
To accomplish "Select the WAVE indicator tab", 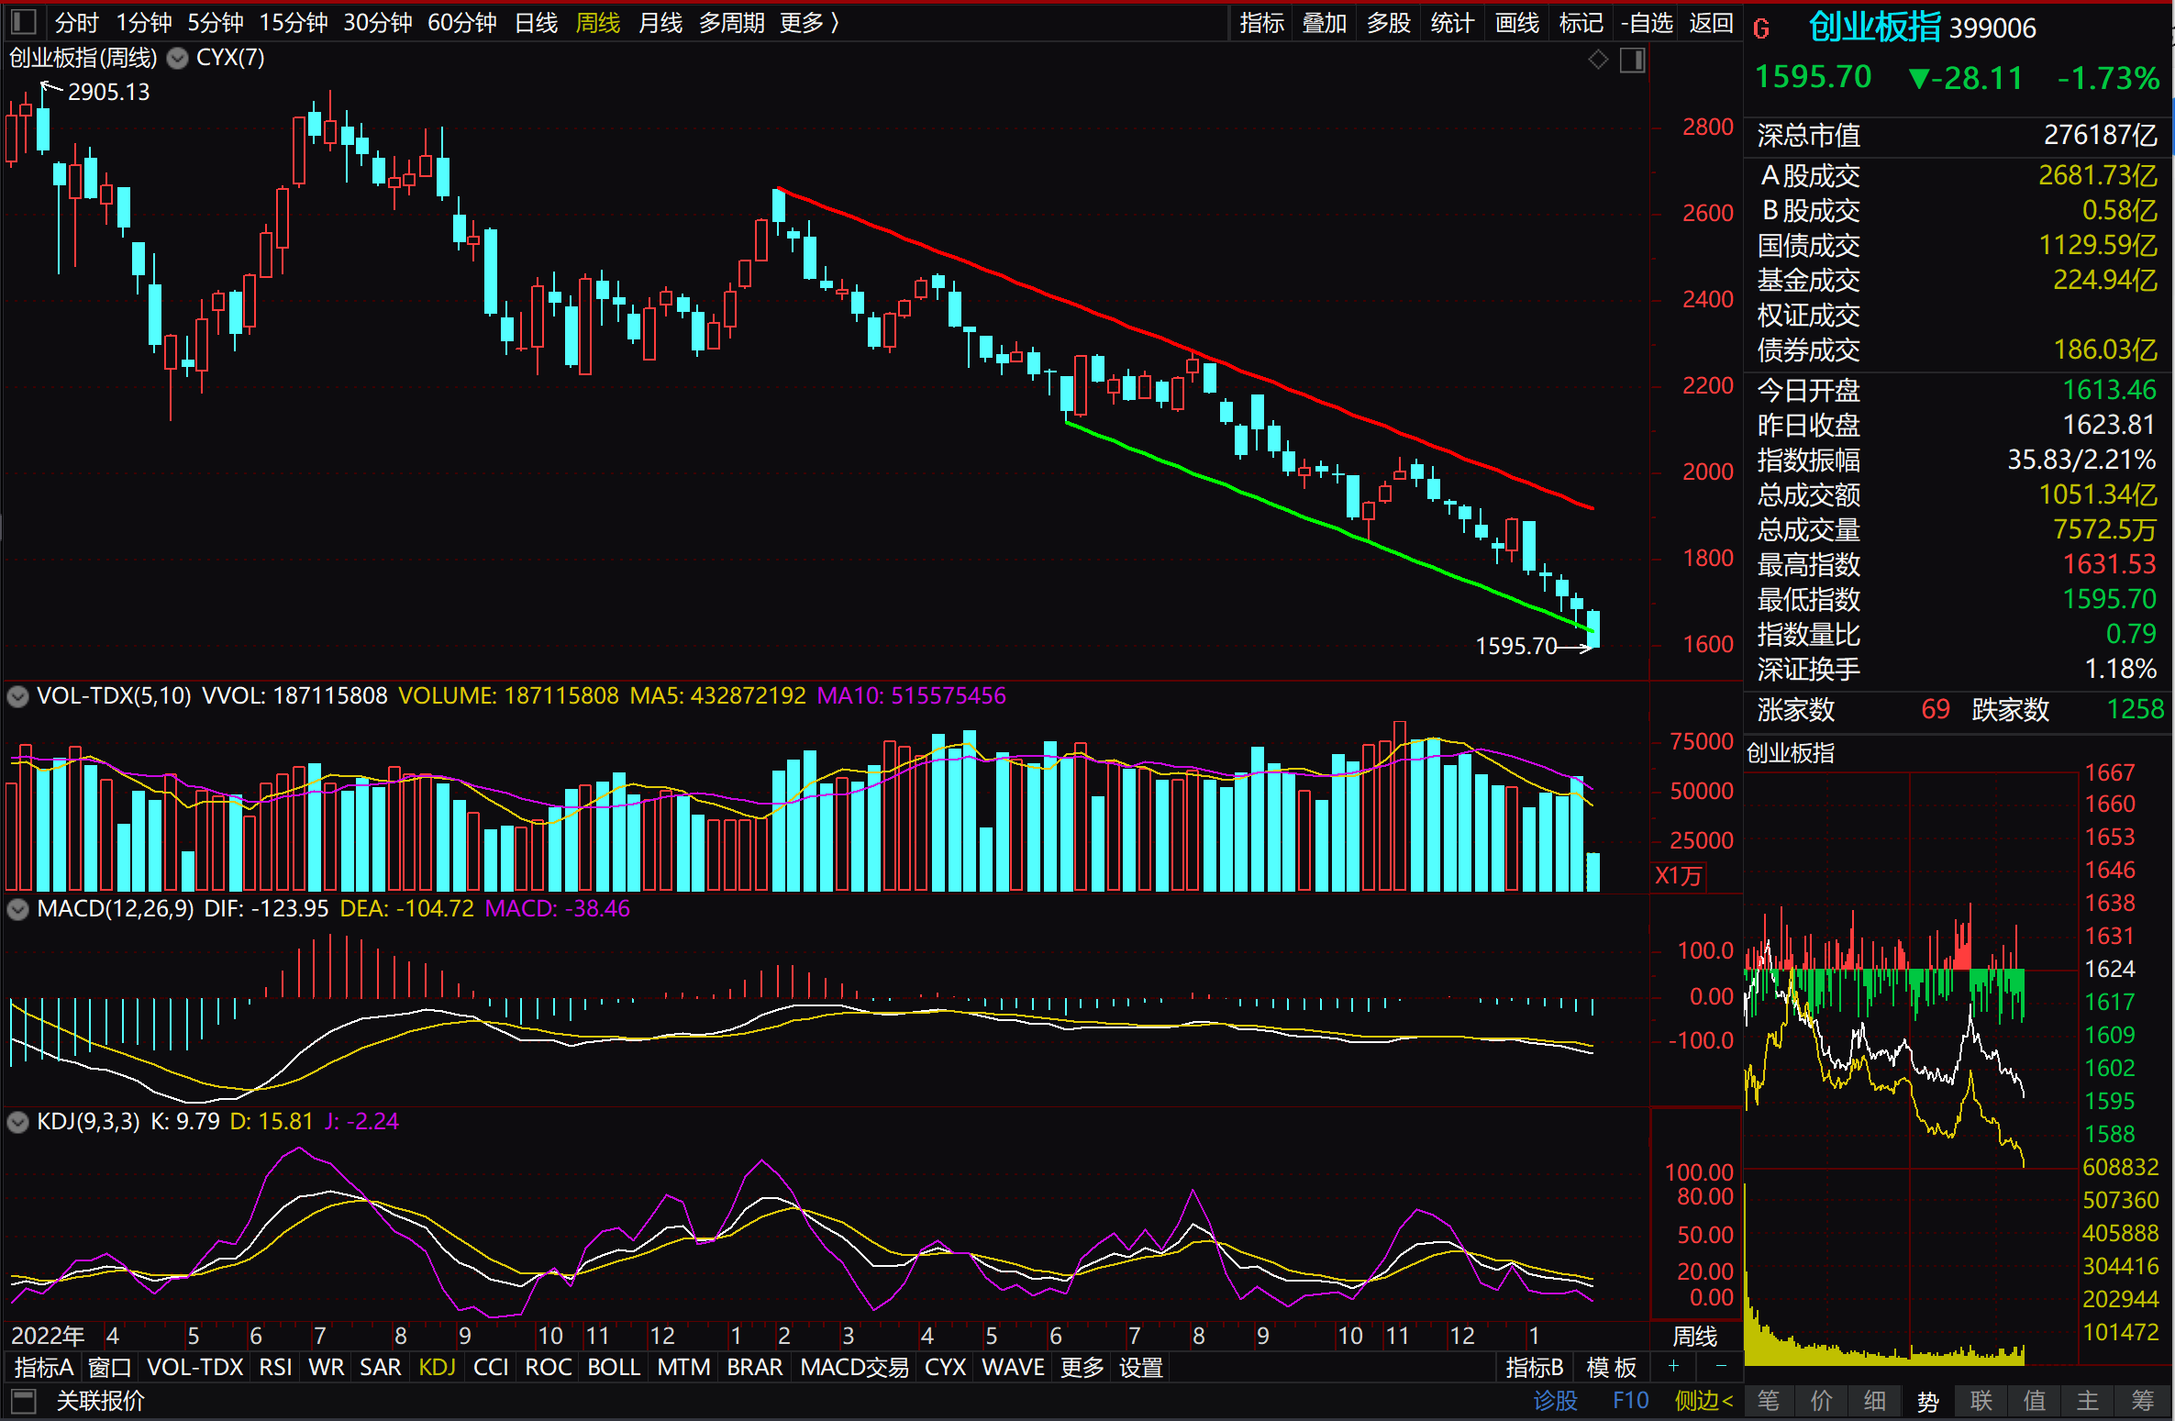I will pos(1014,1368).
